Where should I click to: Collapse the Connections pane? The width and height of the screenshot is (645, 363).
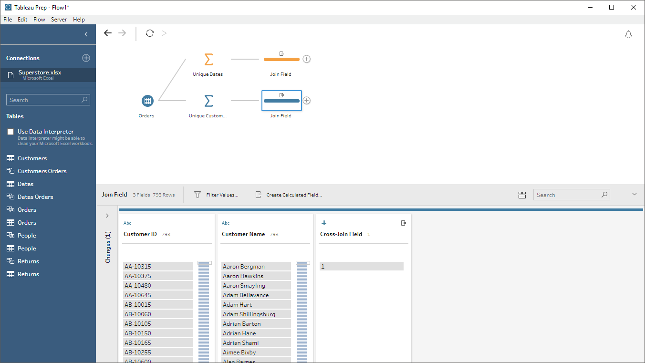(x=86, y=34)
